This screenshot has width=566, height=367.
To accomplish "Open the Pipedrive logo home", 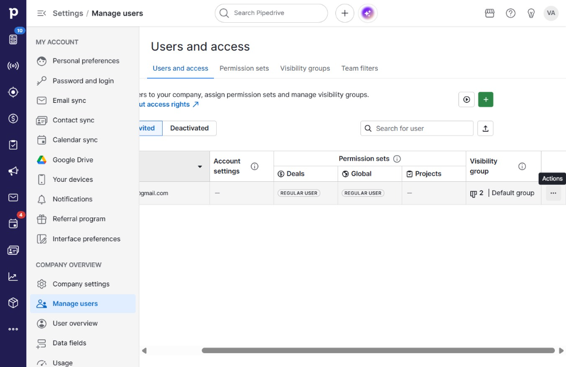I will coord(13,13).
